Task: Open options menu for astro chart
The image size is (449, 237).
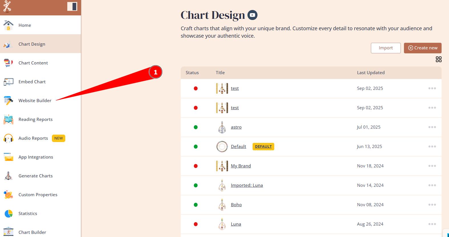Action: (432, 127)
